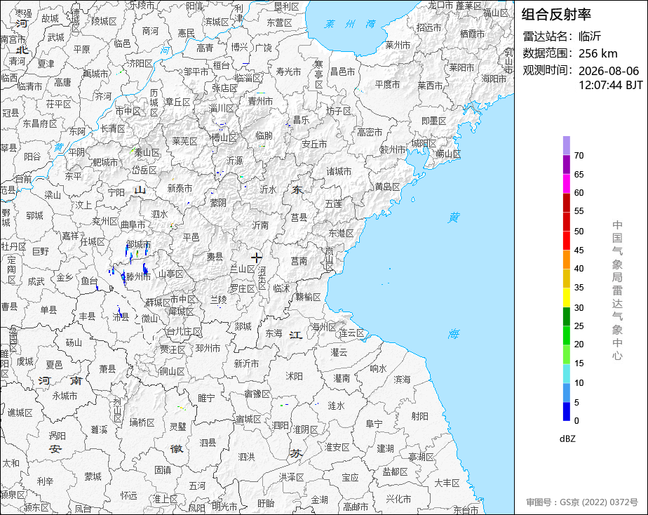
Task: Click the 中国气象局雷达气象中心 vertical watermark
Action: [x=617, y=290]
